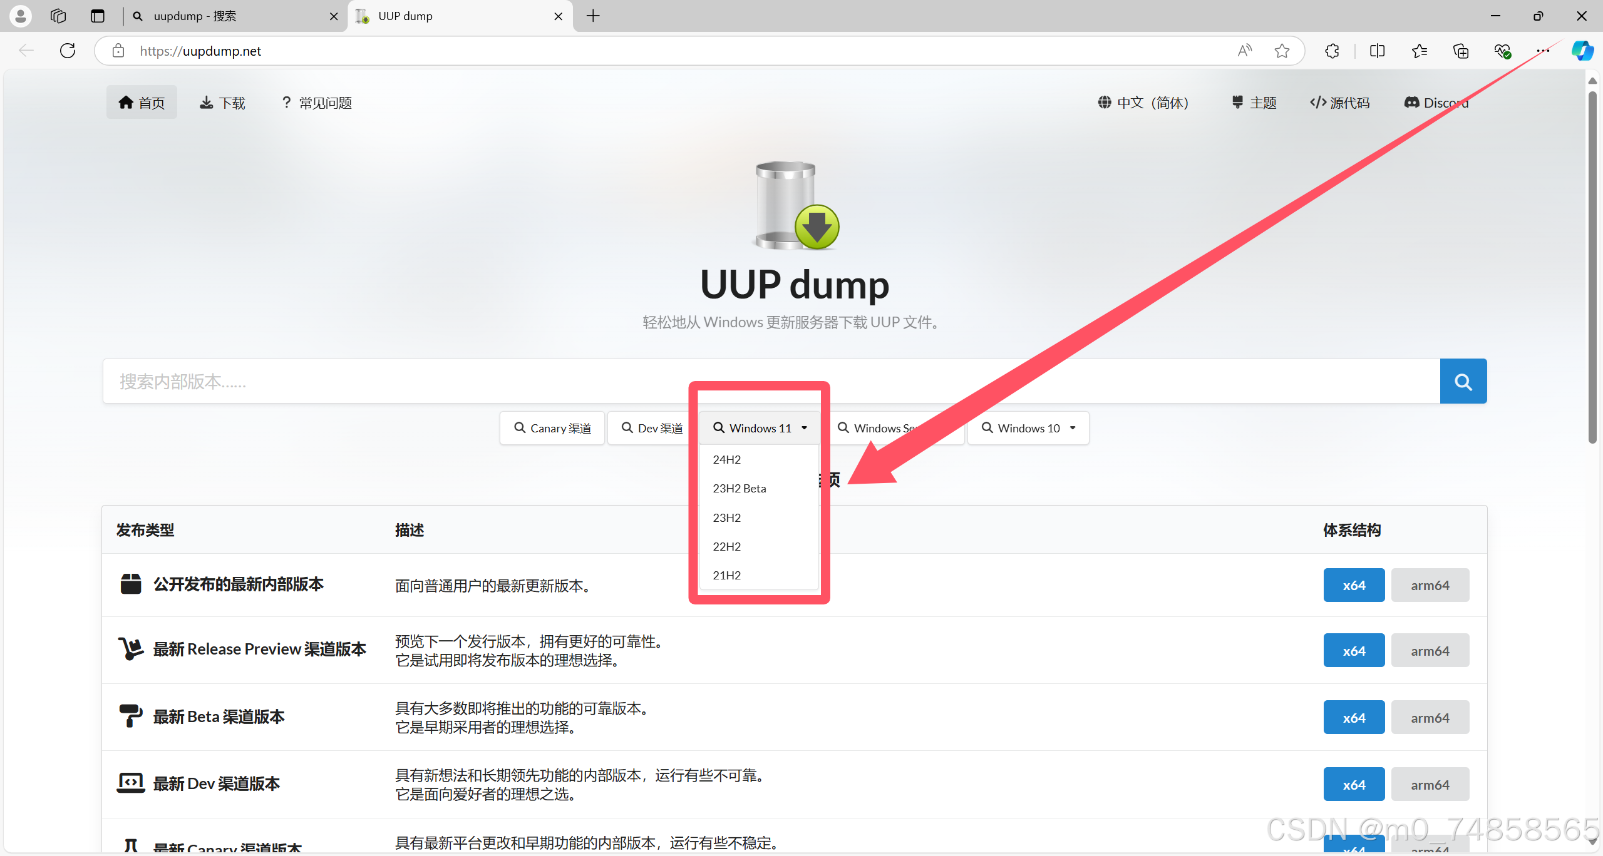Select x64 for 最新 Beta 渠道版本
The height and width of the screenshot is (856, 1603).
click(1354, 718)
